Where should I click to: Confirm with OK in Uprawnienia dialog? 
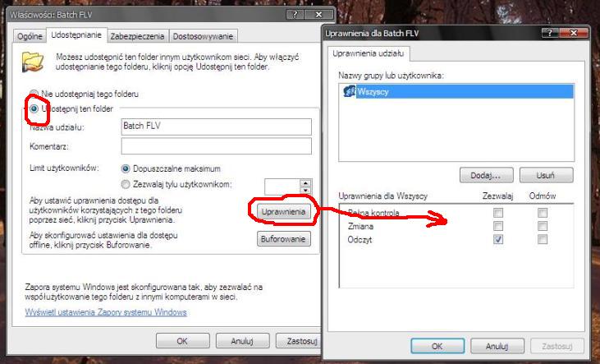[437, 346]
